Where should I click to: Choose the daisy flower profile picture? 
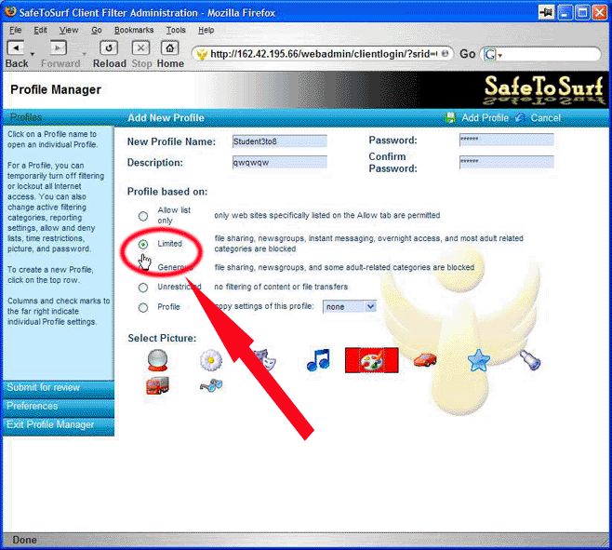(211, 360)
